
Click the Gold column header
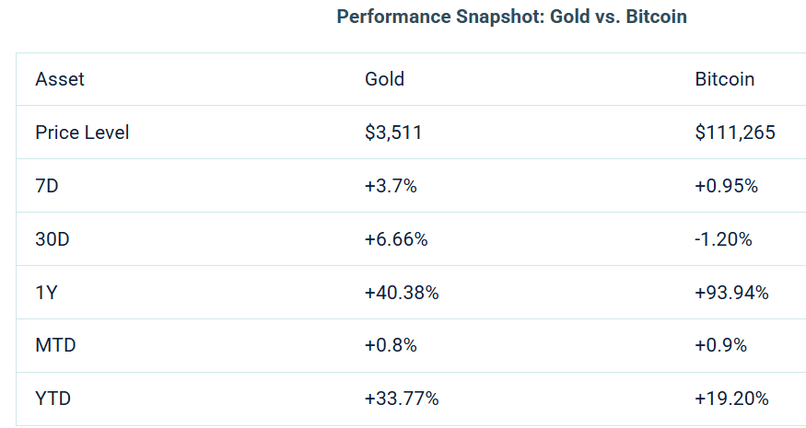tap(384, 79)
